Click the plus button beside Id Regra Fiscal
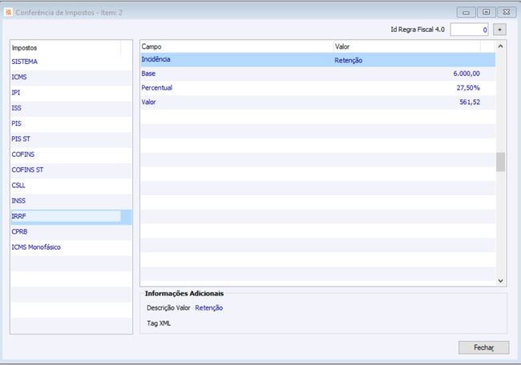The image size is (521, 365). click(x=499, y=30)
